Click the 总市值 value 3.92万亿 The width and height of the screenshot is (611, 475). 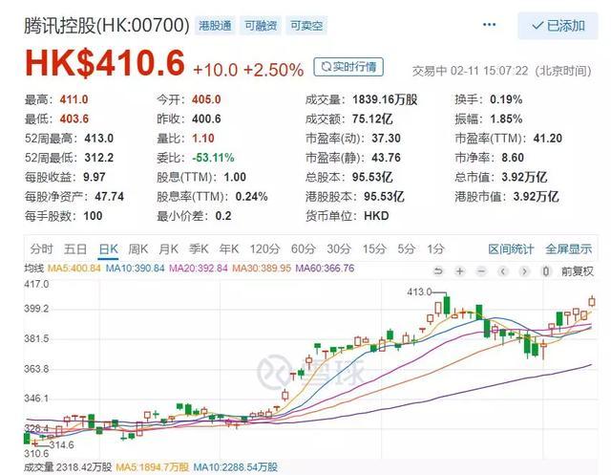[524, 177]
